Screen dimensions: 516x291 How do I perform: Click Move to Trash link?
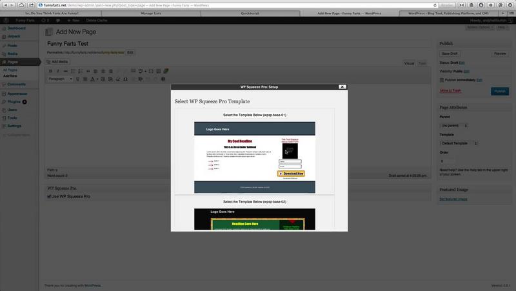[x=450, y=90]
